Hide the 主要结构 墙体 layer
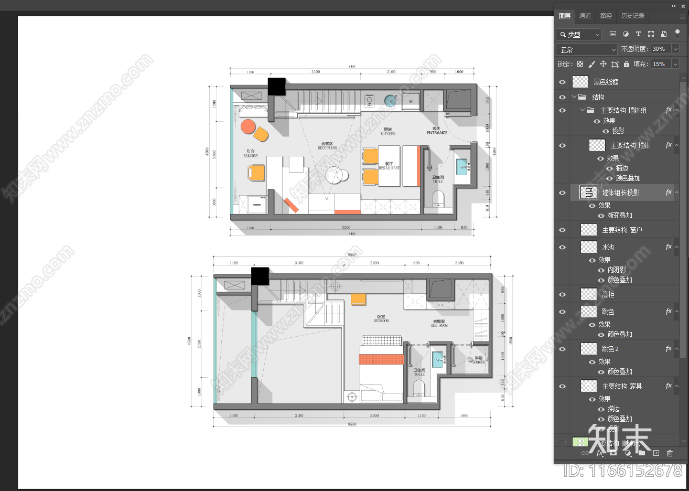Screen dimensions: 689x491 coord(563,145)
